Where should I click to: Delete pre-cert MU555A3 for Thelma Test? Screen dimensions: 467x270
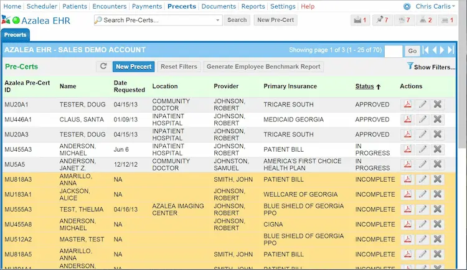click(438, 209)
